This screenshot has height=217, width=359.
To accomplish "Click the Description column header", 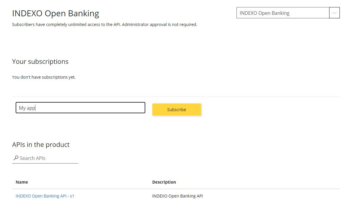I will tap(164, 182).
